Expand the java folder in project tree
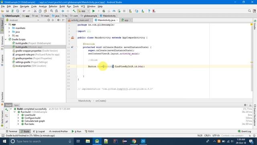This screenshot has width=257, height=145. click(x=9, y=32)
